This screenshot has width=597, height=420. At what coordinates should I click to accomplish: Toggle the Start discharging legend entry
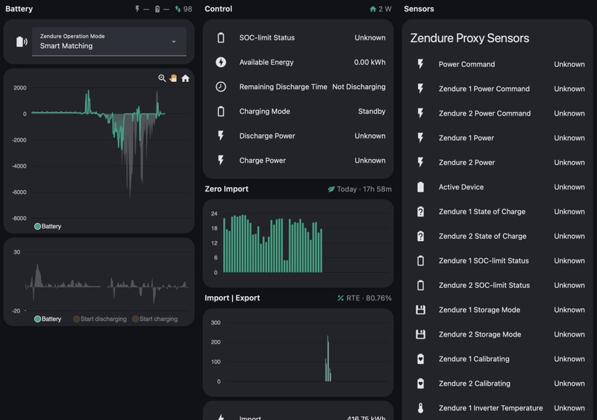point(100,319)
